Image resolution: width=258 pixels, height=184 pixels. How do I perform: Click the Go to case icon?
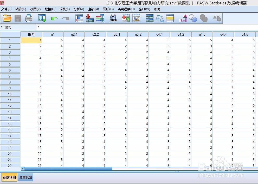(x=79, y=18)
